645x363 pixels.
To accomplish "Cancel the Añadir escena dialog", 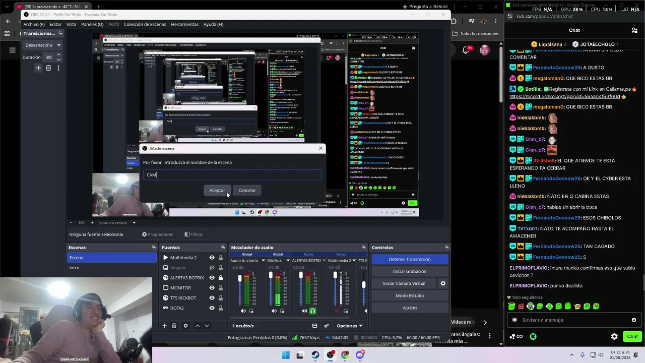I will click(247, 190).
